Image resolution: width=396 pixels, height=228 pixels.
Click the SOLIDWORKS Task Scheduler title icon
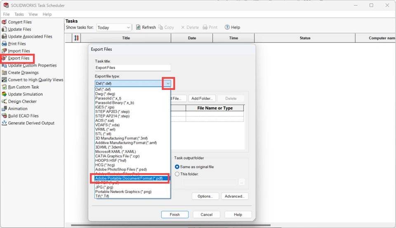6,5
